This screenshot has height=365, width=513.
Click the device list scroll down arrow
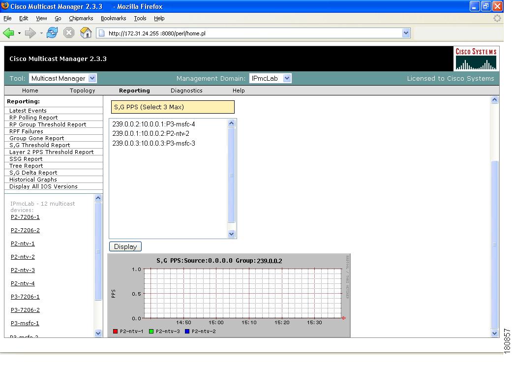[98, 333]
